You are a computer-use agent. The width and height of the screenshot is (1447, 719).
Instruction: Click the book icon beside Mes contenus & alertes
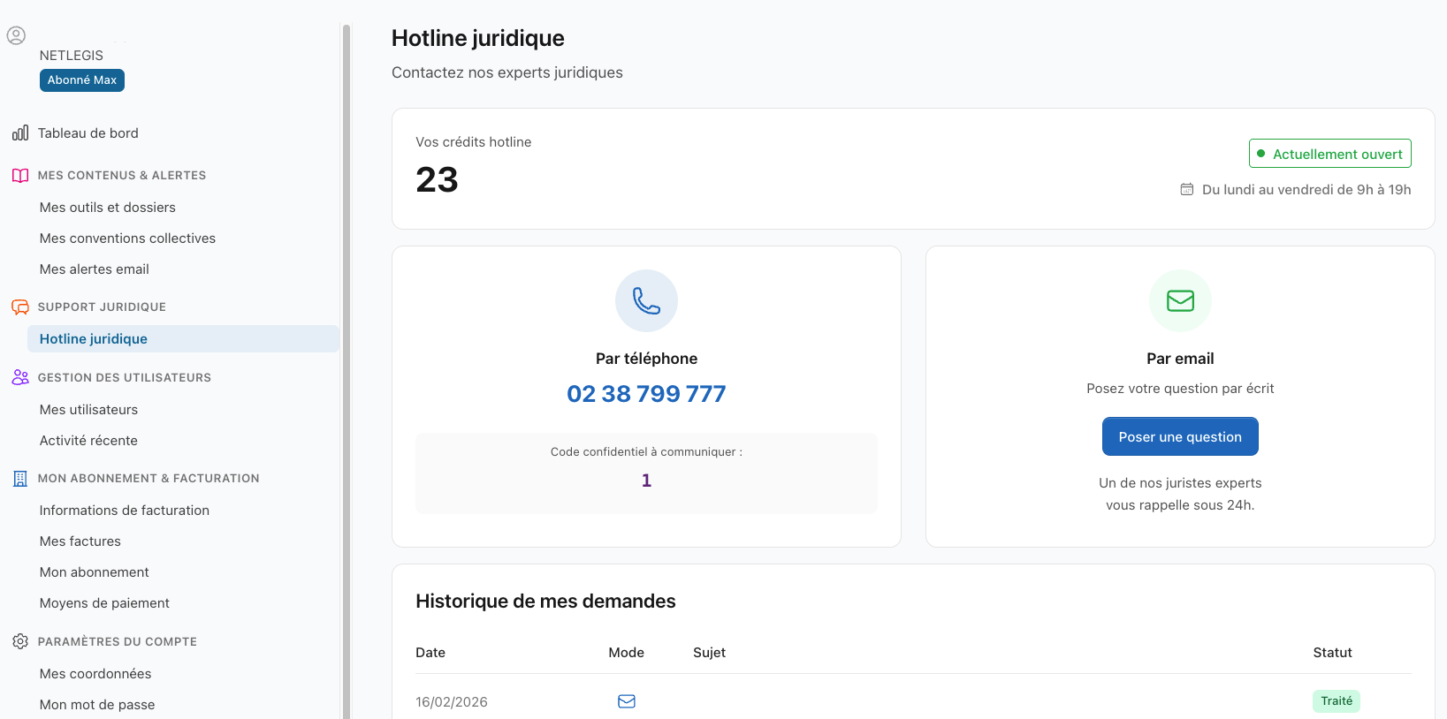coord(20,176)
